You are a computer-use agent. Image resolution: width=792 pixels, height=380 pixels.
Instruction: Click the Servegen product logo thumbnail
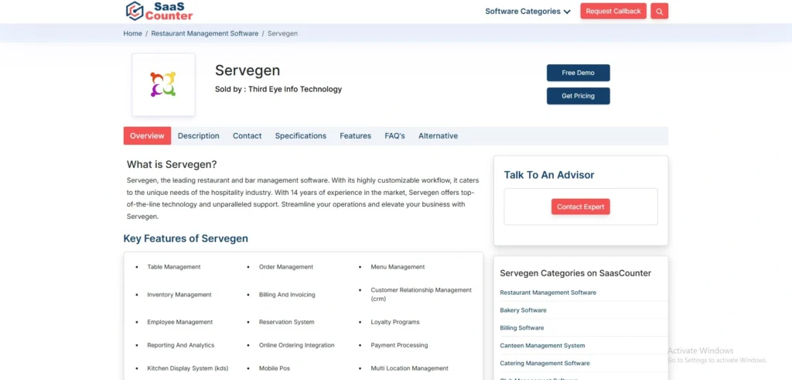tap(163, 84)
